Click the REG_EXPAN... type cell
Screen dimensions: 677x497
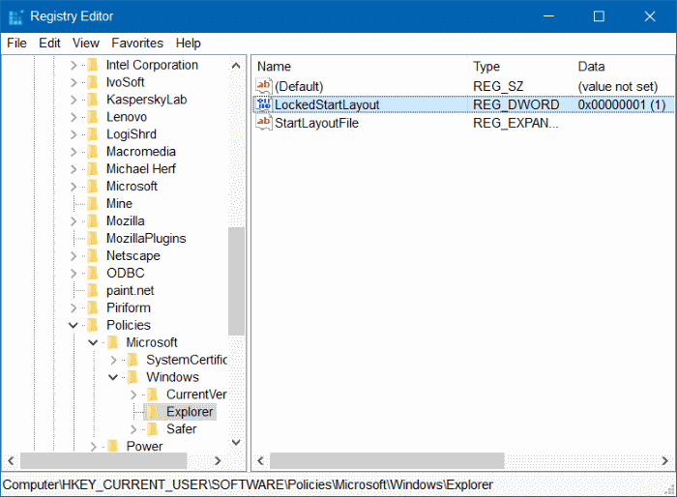515,123
